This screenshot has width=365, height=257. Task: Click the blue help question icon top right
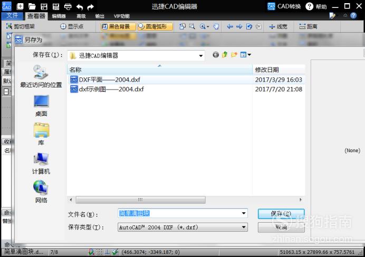(353, 16)
